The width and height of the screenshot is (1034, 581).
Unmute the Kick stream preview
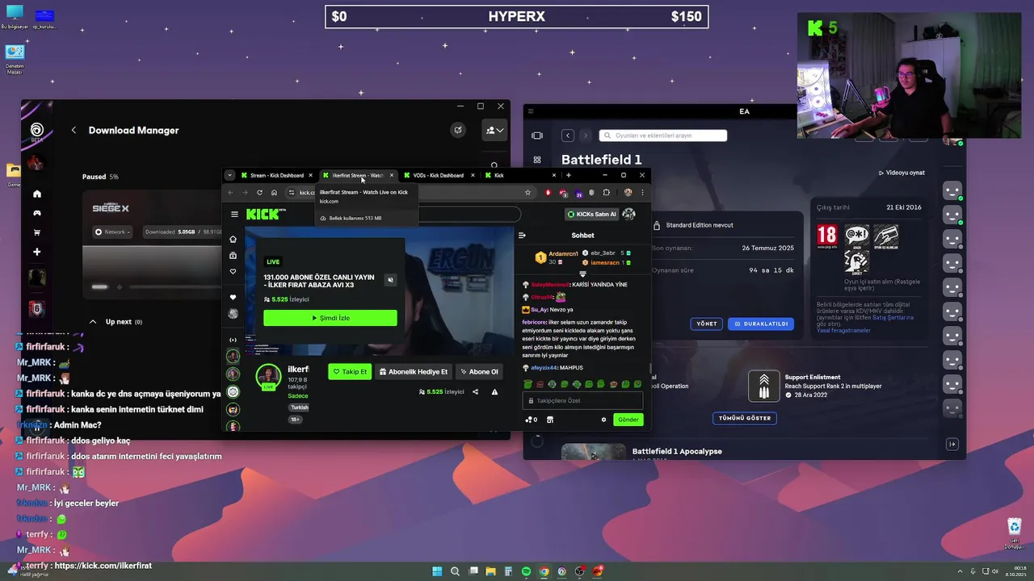pos(390,280)
